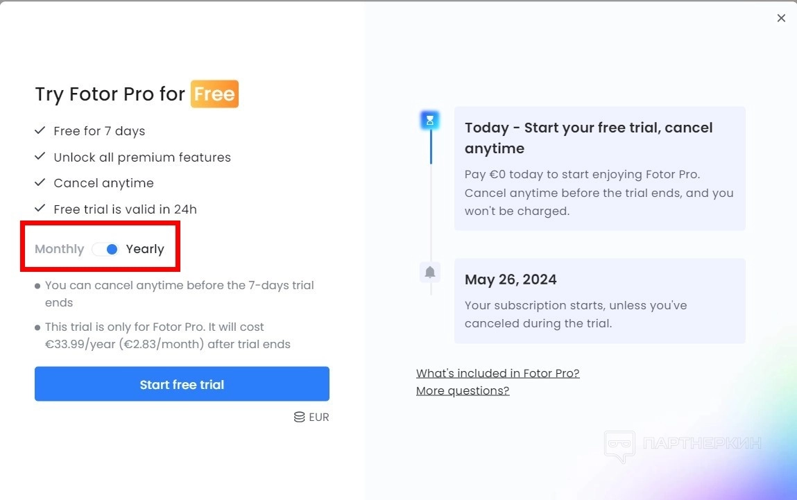Open the "More questions?" link
797x500 pixels.
[463, 390]
